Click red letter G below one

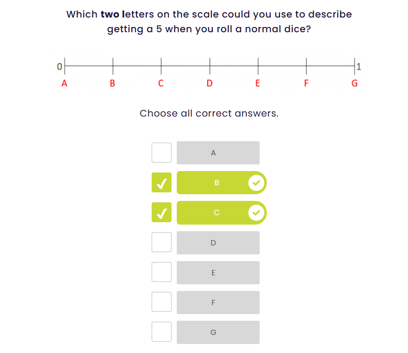354,84
